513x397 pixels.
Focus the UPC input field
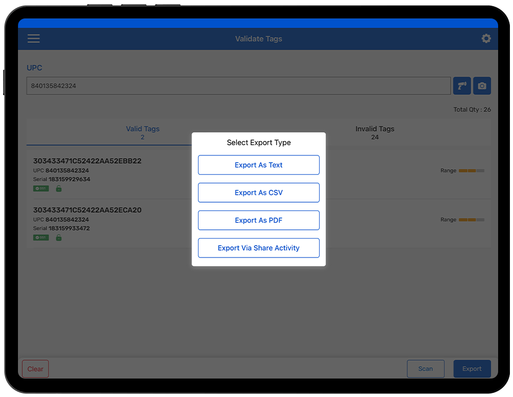[239, 86]
